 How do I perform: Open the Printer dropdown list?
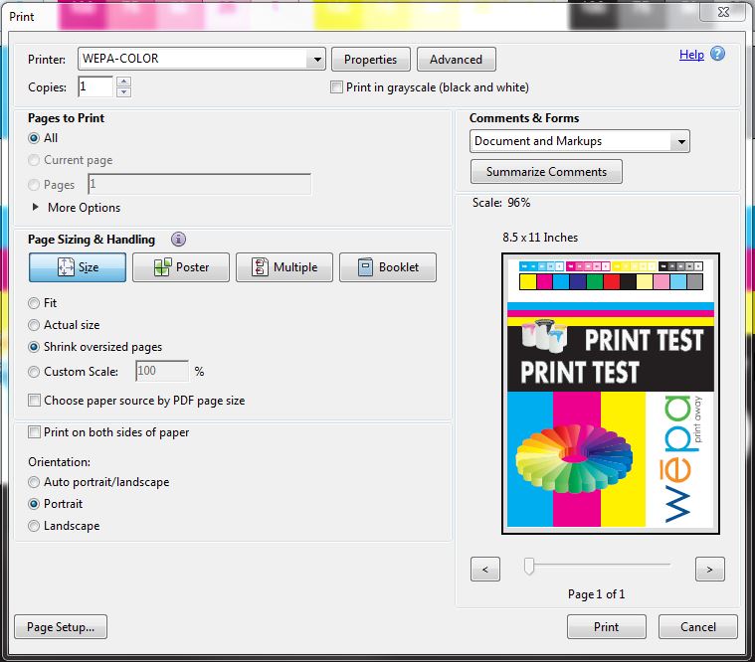[x=317, y=60]
